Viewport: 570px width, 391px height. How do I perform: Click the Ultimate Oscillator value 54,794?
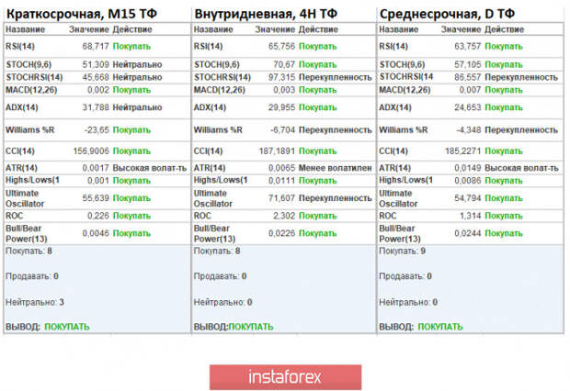[x=467, y=198]
